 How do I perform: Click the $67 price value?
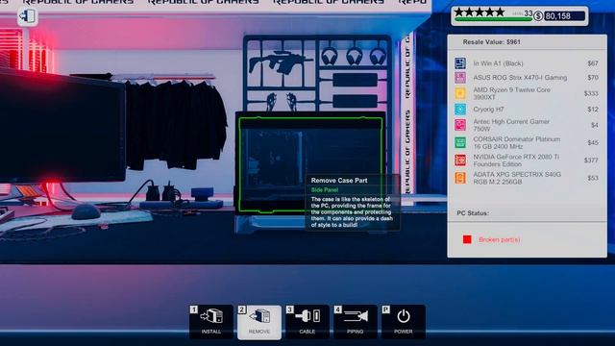593,63
